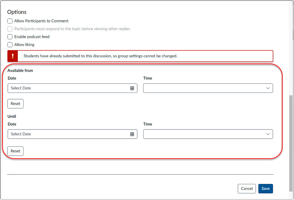Open the calendar picker icon for Until date
Screen dimensions: 294x200
[x=132, y=134]
